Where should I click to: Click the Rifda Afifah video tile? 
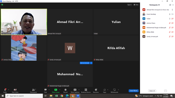tap(116, 48)
